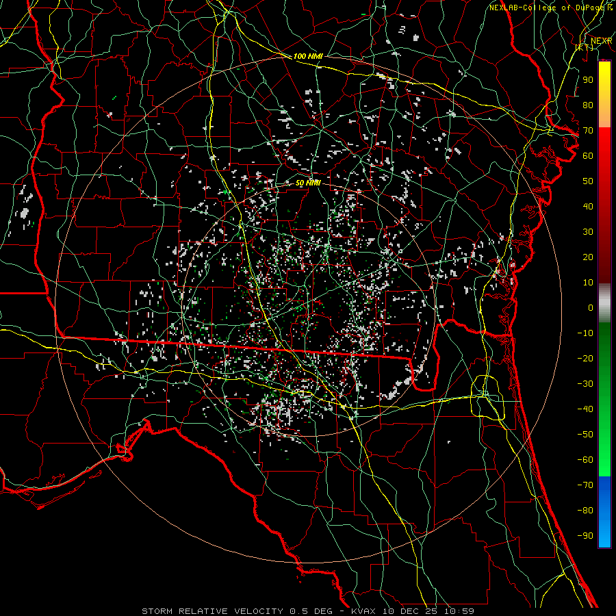Image resolution: width=616 pixels, height=616 pixels.
Task: Click the gray zero-velocity segment of the color bar
Action: [604, 303]
